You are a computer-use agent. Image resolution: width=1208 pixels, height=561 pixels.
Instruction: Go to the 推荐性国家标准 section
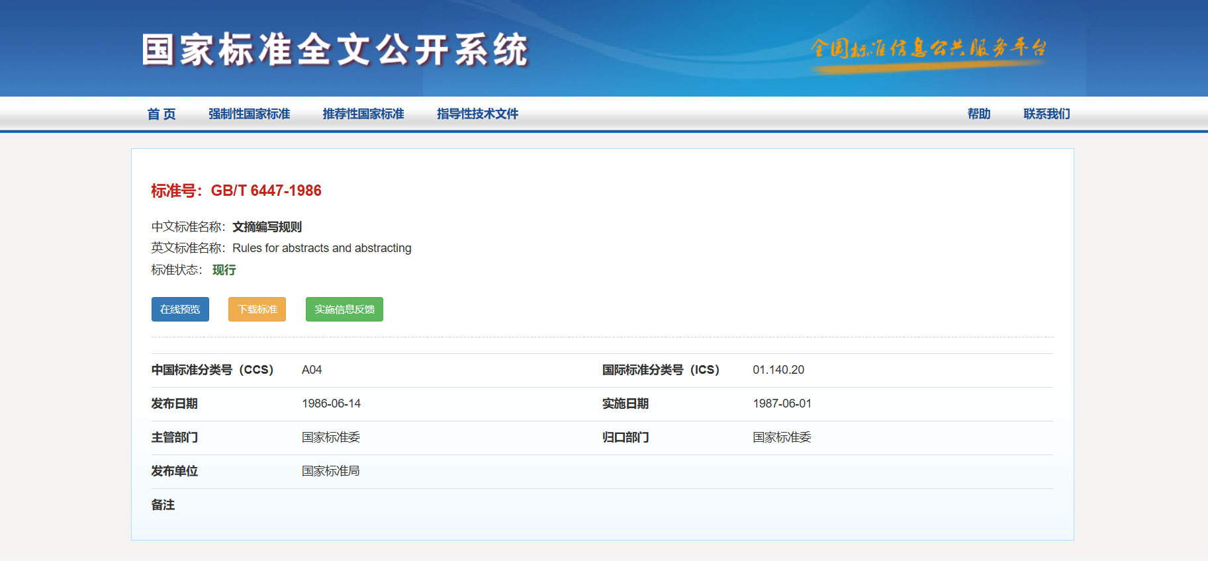(x=363, y=114)
